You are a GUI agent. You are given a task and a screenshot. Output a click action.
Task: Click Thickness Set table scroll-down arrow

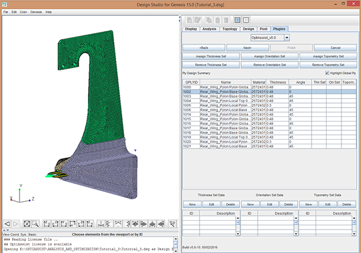238,233
